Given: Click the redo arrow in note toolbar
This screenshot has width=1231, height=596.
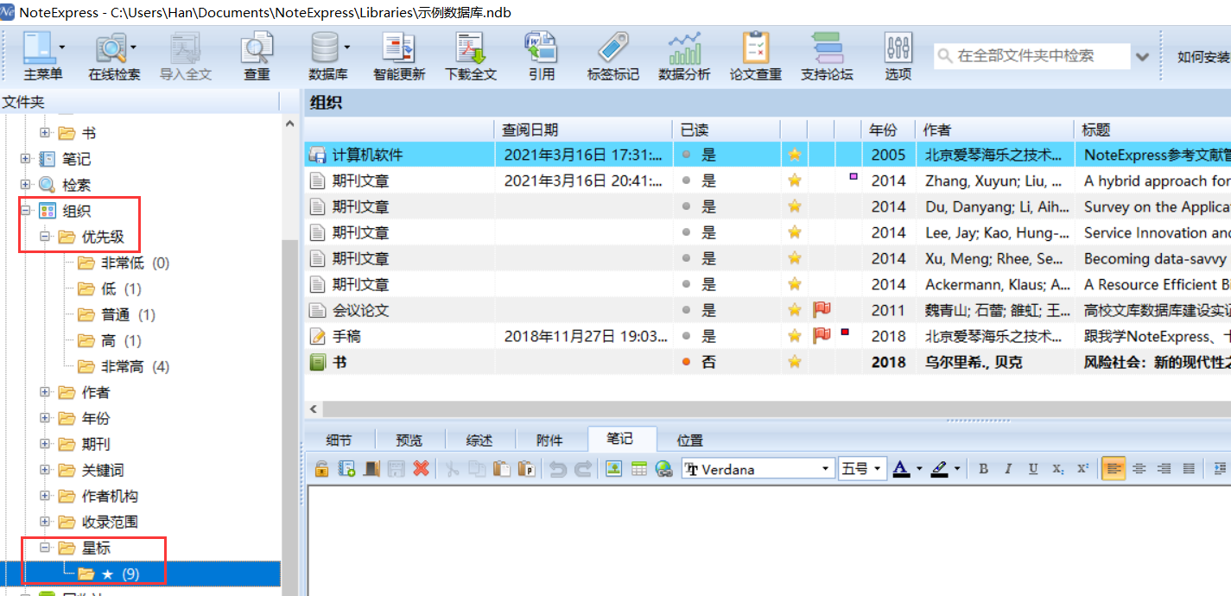Looking at the screenshot, I should (583, 469).
